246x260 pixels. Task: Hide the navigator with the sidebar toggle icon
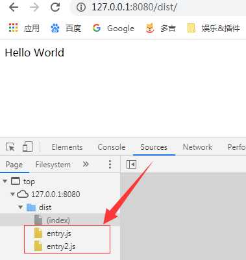[x=131, y=165]
